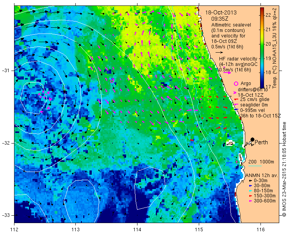Click the magenta Argo circle in legend
Screen dimensions: 289x234
[236, 83]
